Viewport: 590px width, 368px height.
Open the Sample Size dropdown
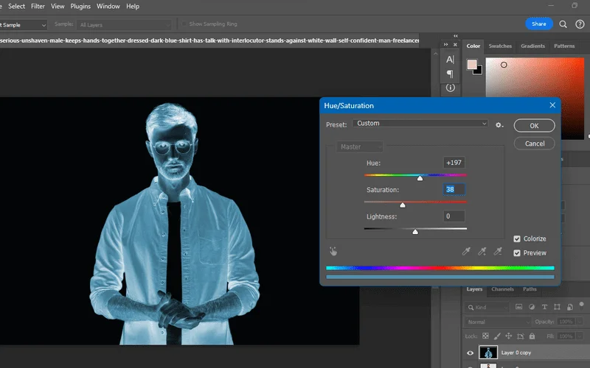pyautogui.click(x=24, y=25)
